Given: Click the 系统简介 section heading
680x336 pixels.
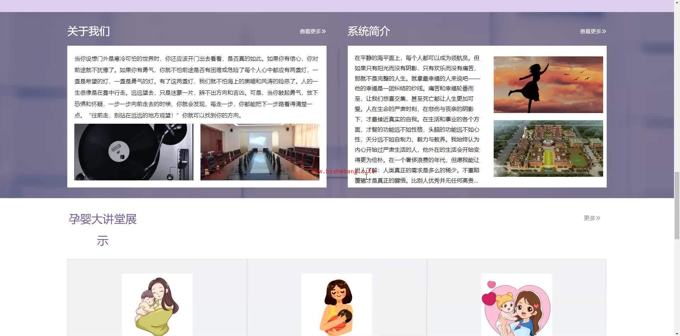Looking at the screenshot, I should point(369,31).
